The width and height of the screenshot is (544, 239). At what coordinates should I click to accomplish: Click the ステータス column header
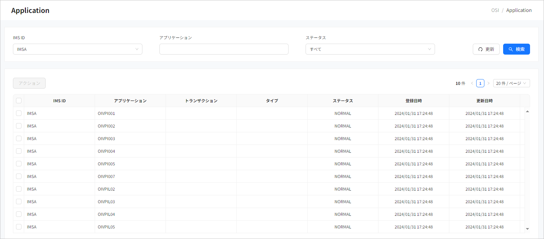(343, 101)
